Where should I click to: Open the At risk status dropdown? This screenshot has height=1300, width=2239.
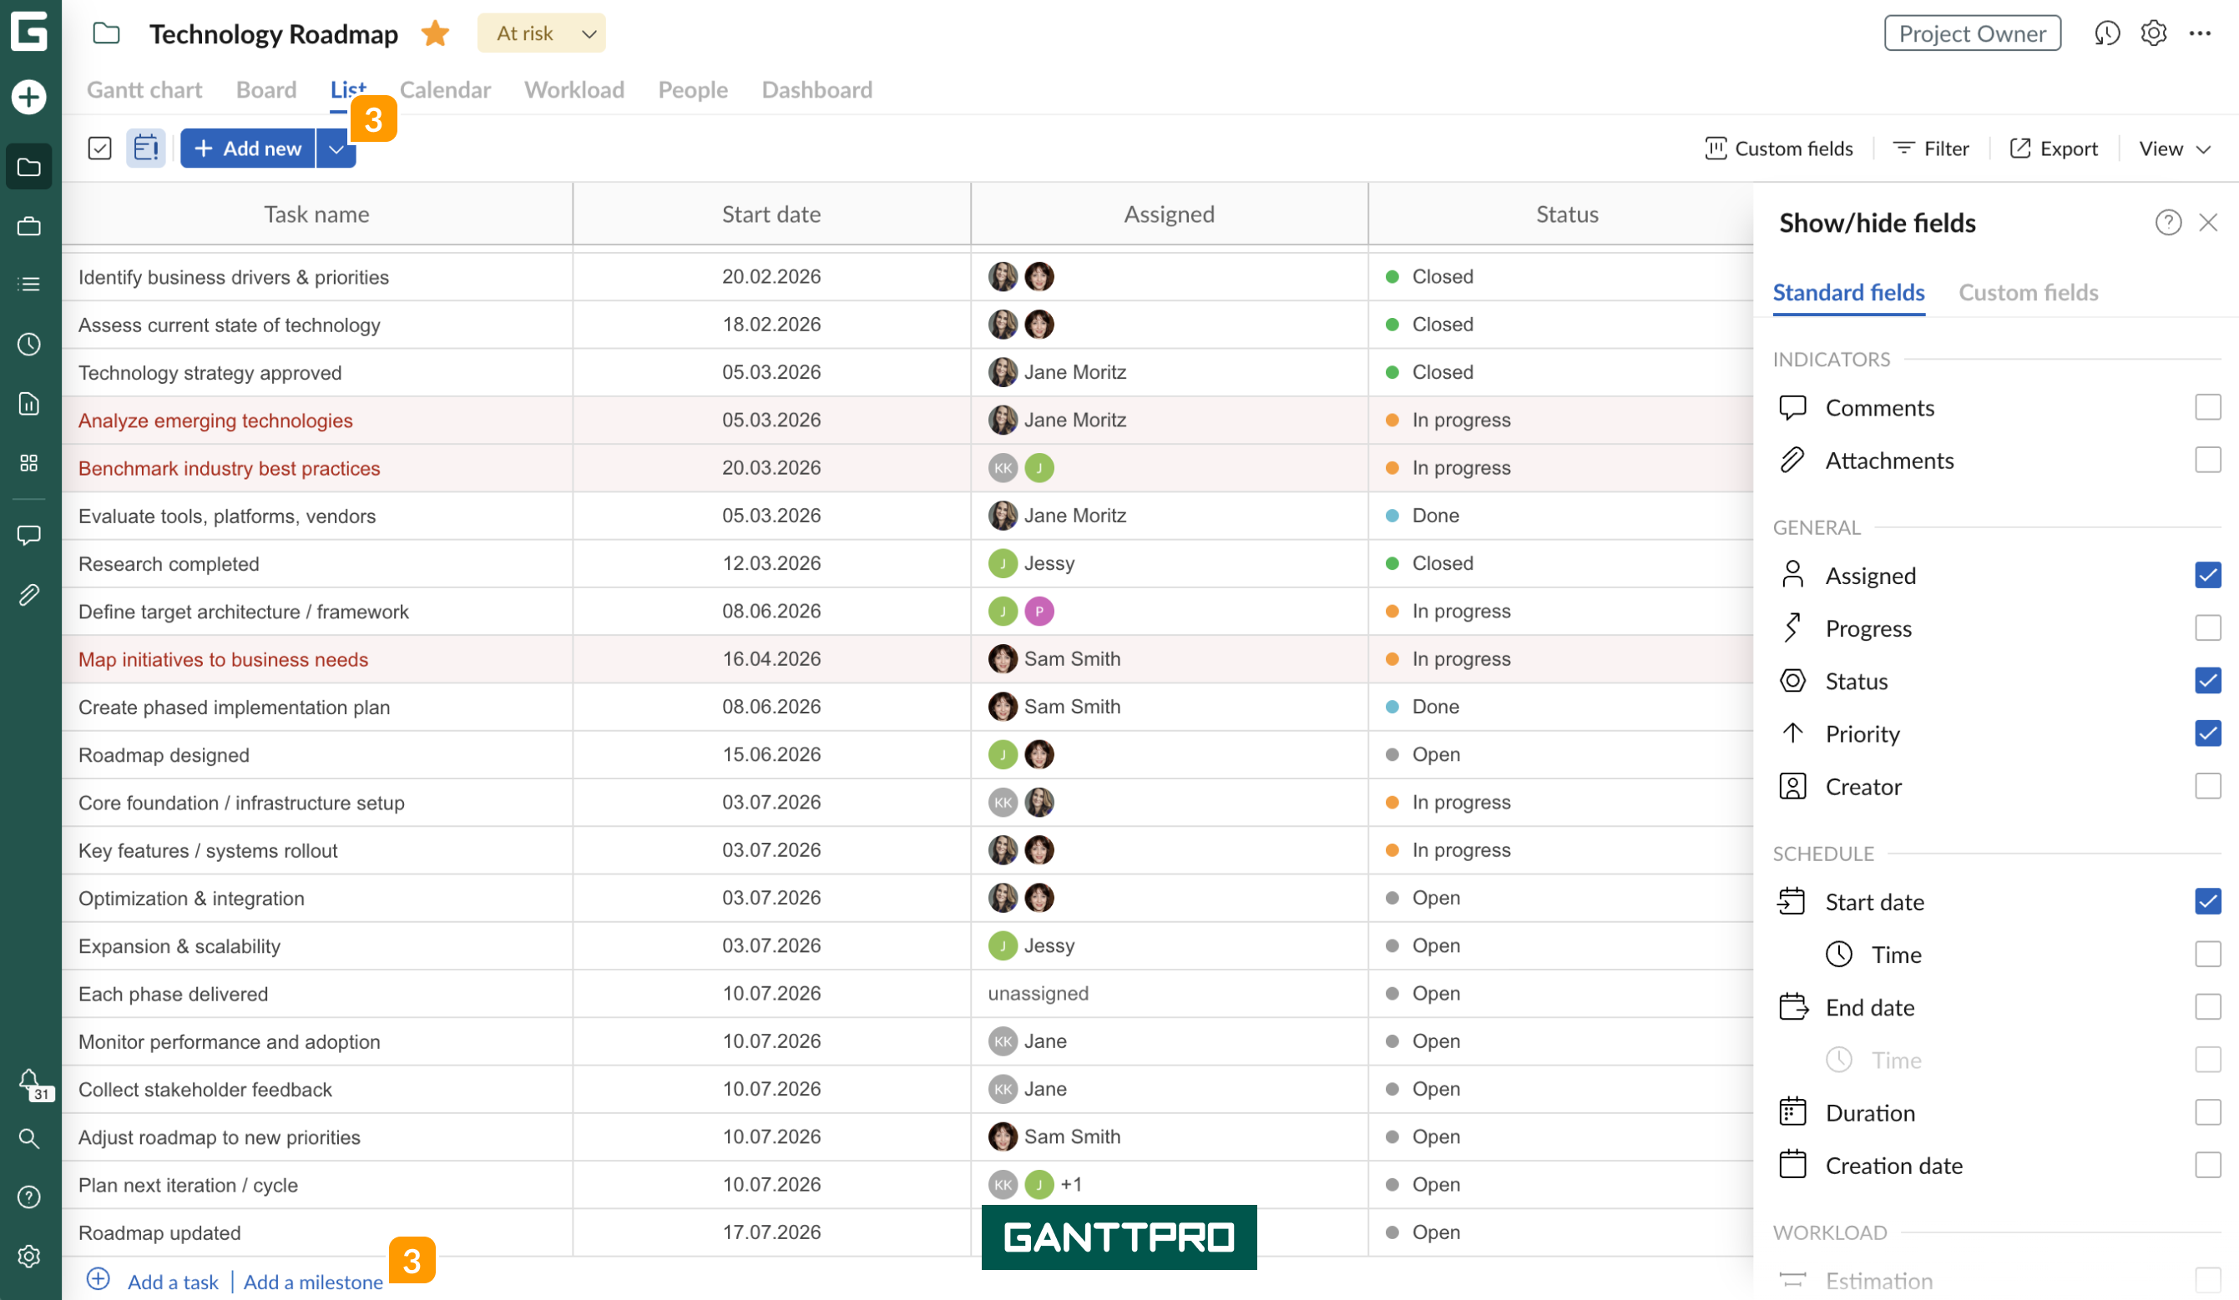[542, 33]
